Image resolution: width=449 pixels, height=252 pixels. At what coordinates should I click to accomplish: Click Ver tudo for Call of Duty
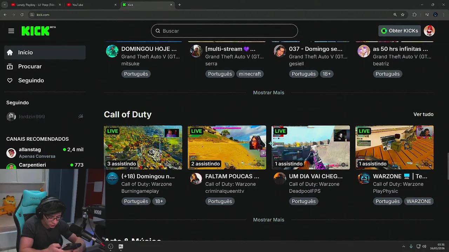click(423, 114)
